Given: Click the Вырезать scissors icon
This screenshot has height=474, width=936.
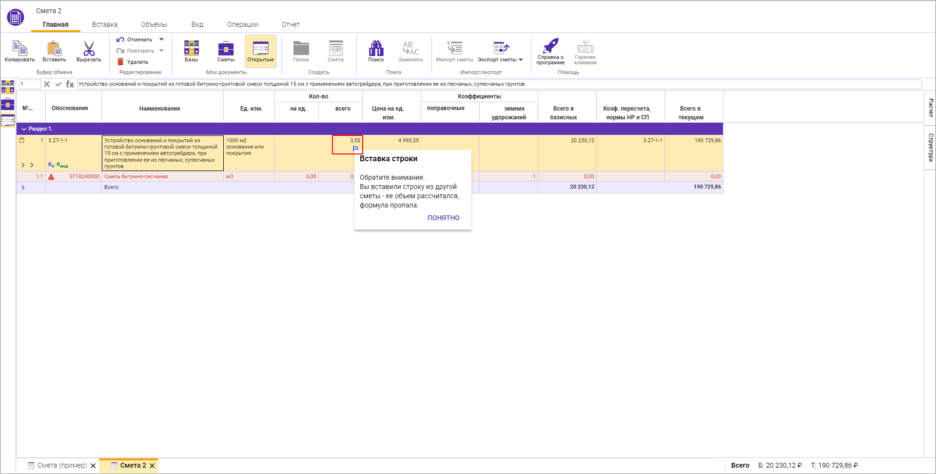Looking at the screenshot, I should pos(89,48).
